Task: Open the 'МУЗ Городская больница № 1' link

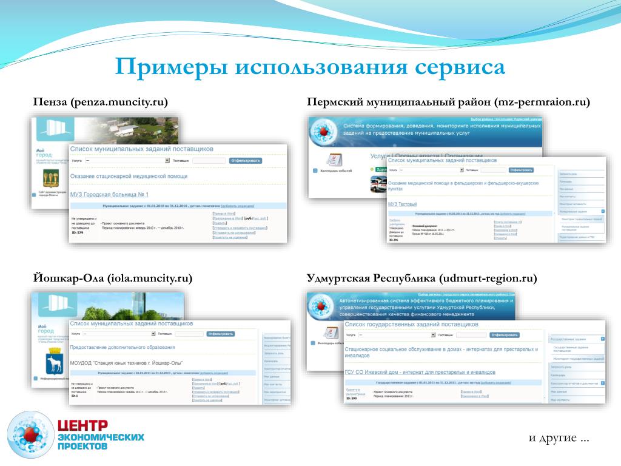Action: [x=109, y=195]
